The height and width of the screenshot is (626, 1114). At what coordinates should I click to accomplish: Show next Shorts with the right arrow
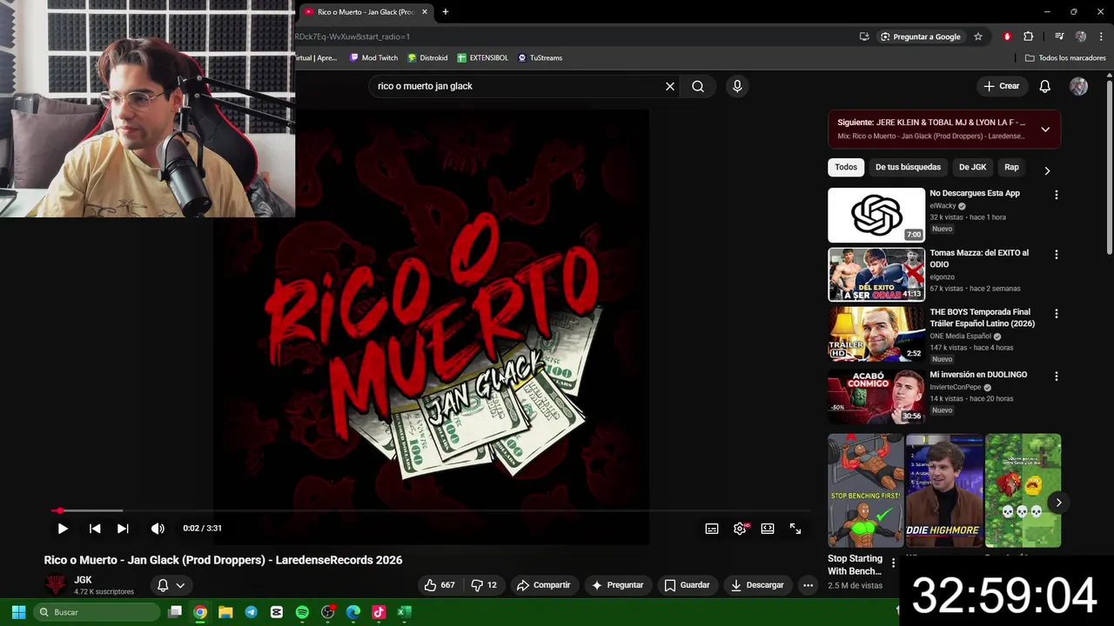click(x=1058, y=503)
